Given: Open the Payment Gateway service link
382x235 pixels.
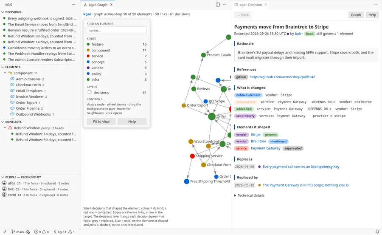Looking at the screenshot, I should click(266, 148).
